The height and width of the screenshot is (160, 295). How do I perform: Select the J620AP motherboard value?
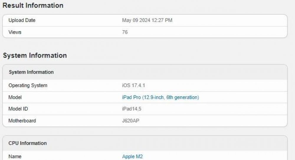131,121
